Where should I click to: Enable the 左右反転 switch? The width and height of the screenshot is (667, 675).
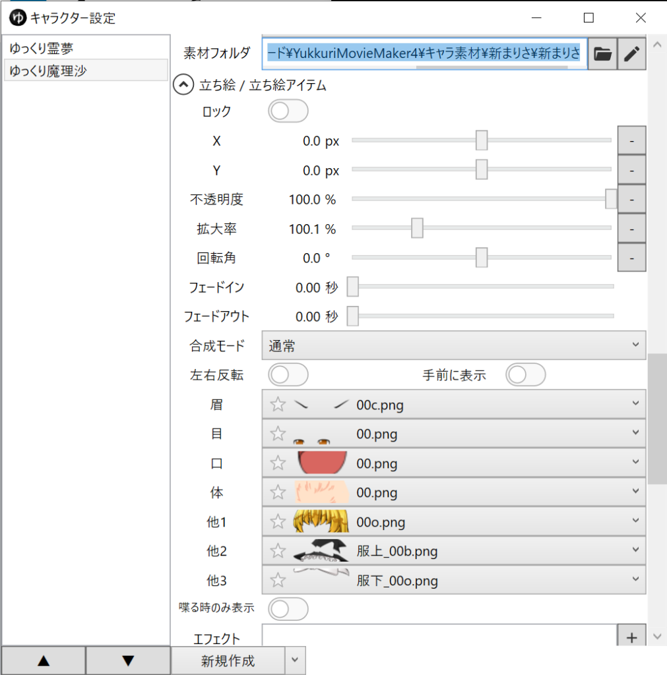[x=288, y=374]
